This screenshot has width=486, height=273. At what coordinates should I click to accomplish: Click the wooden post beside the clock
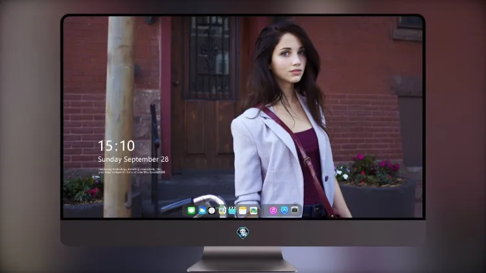[x=119, y=116]
